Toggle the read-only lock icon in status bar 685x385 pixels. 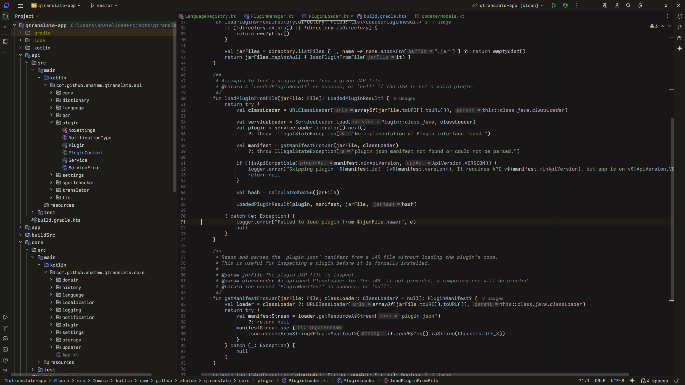point(677,380)
